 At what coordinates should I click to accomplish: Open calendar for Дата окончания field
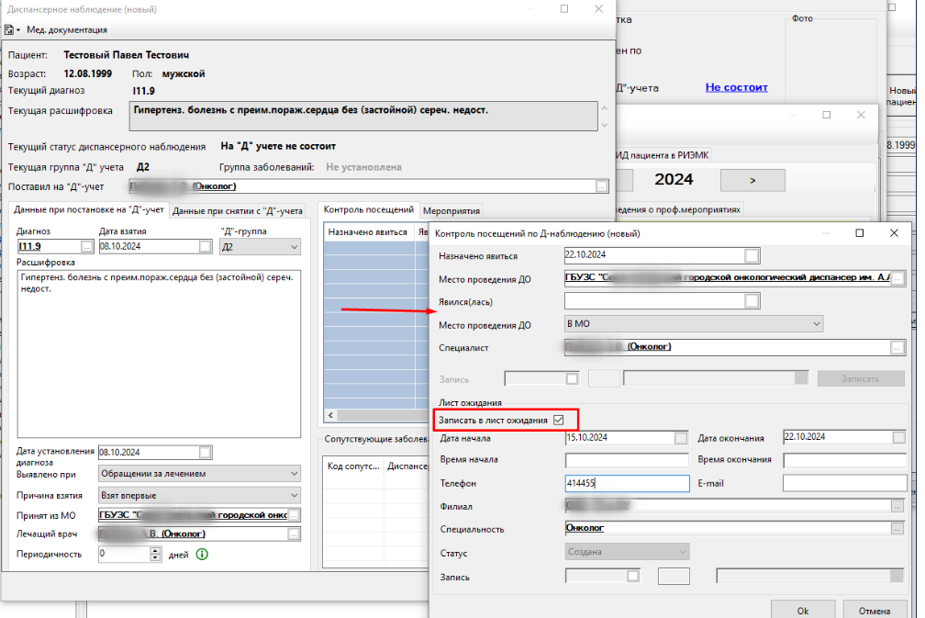pyautogui.click(x=899, y=437)
